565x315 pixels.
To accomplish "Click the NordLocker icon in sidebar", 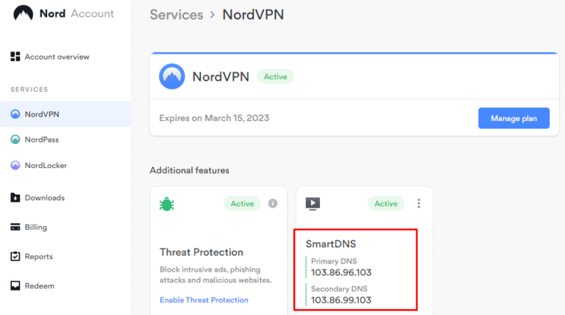I will coord(15,166).
